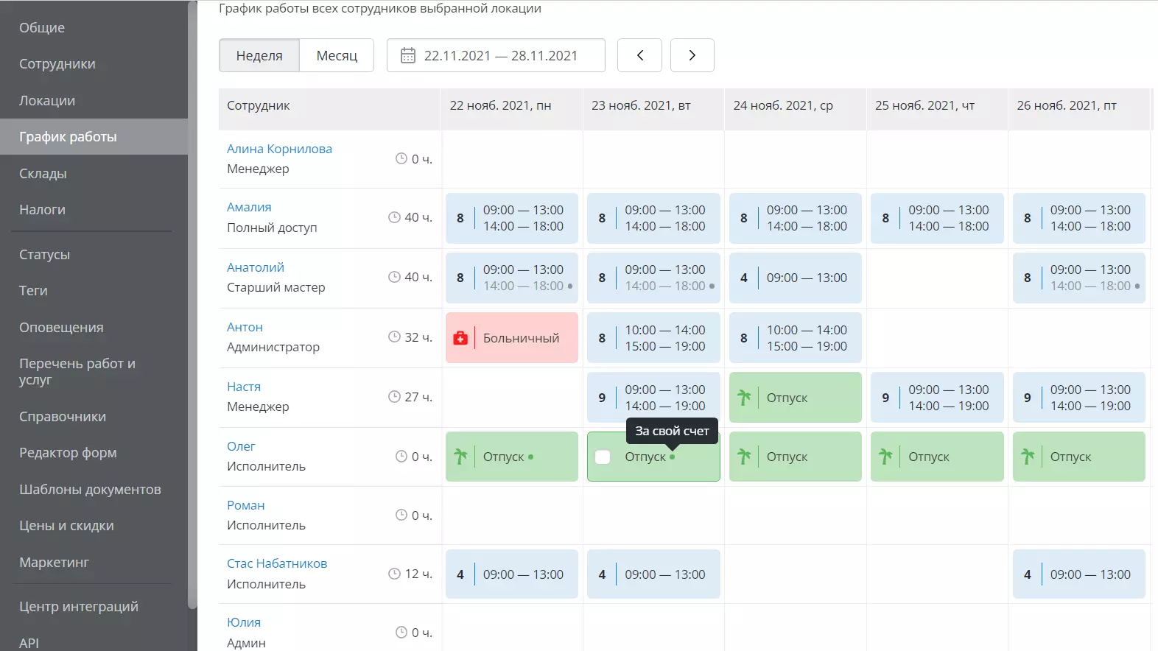
Task: Switch to the Неделя view
Action: (259, 55)
